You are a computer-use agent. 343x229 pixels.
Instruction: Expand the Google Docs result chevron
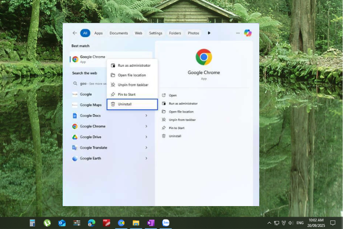coord(146,115)
